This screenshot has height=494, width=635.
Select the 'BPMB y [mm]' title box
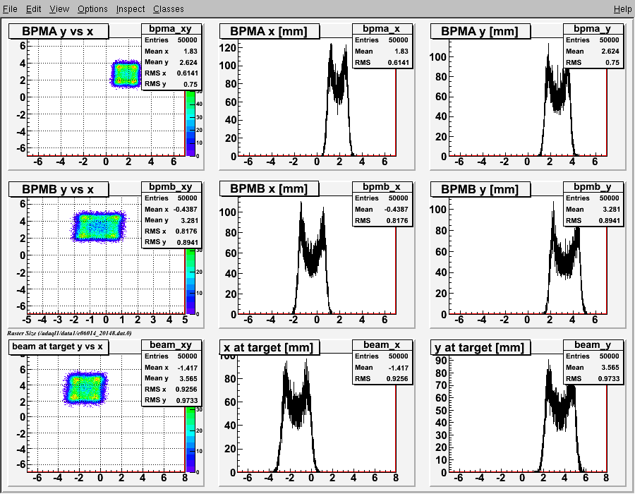[480, 189]
